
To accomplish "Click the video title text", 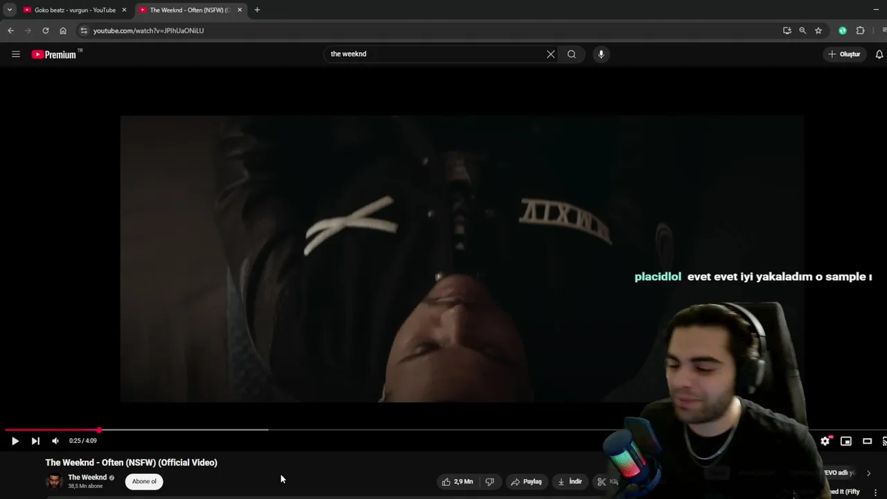I will coord(132,462).
